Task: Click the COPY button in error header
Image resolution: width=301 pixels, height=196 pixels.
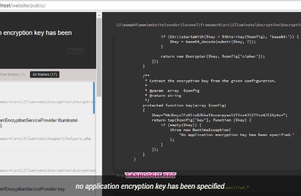Action: pyautogui.click(x=75, y=51)
